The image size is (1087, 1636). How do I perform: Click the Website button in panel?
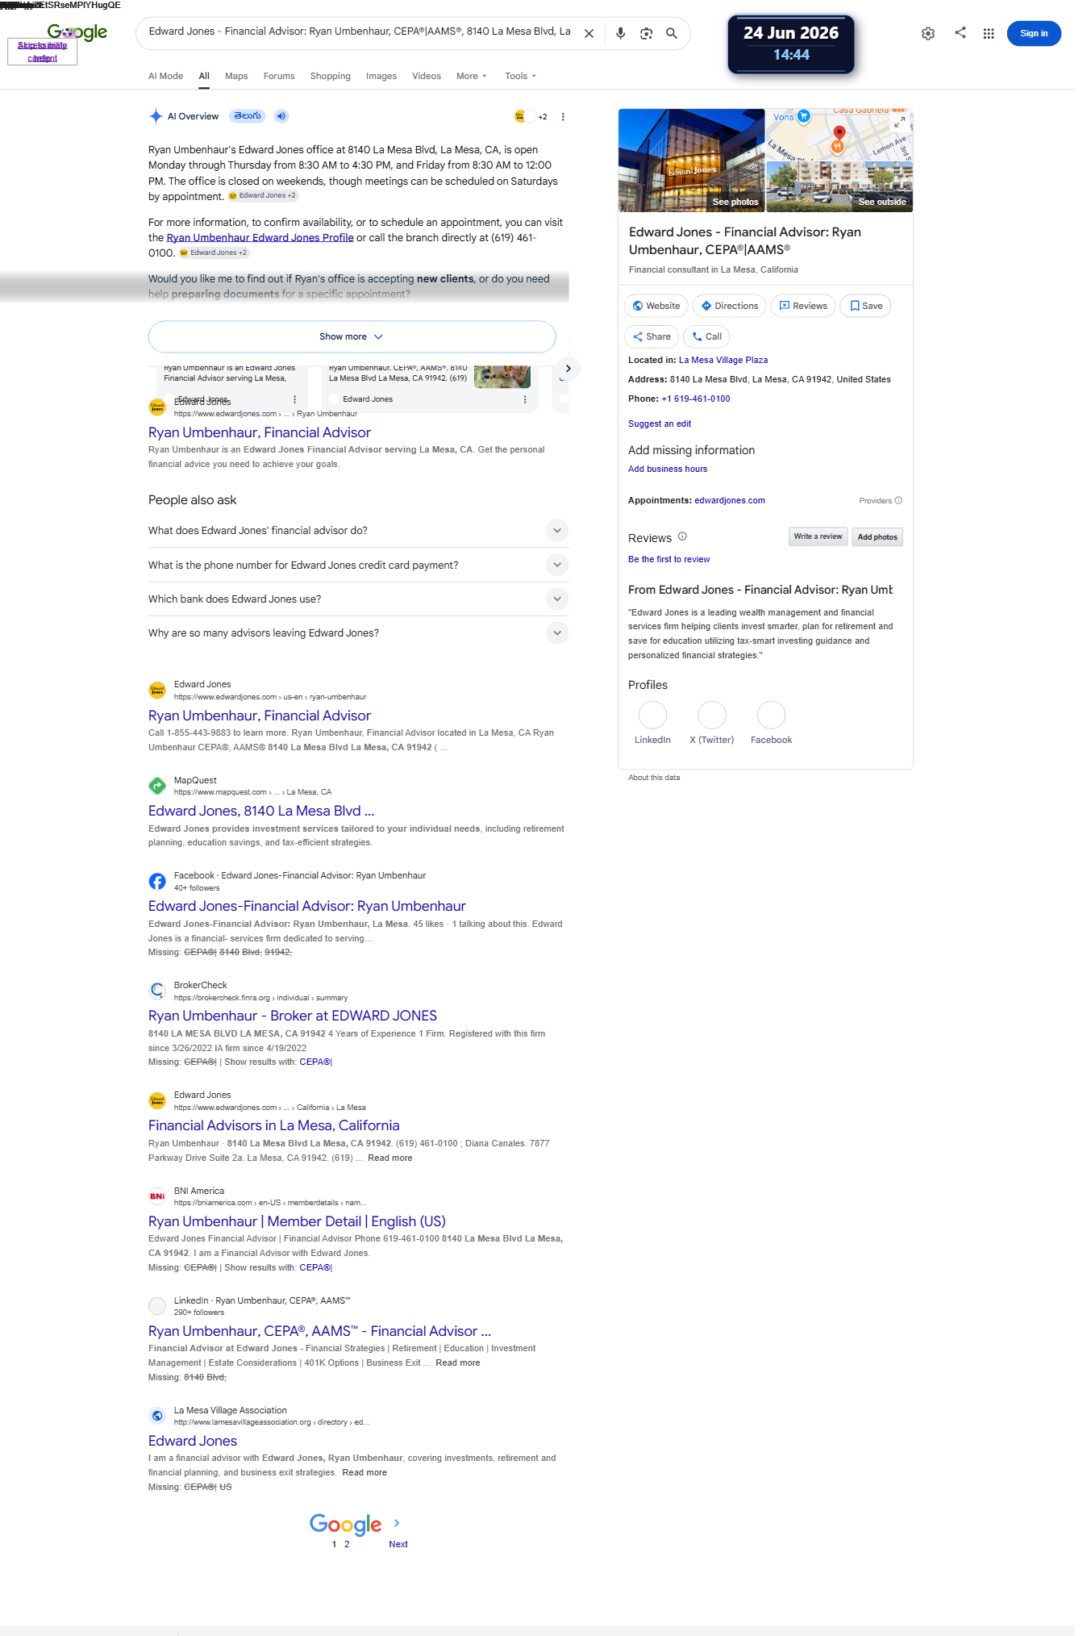[656, 306]
